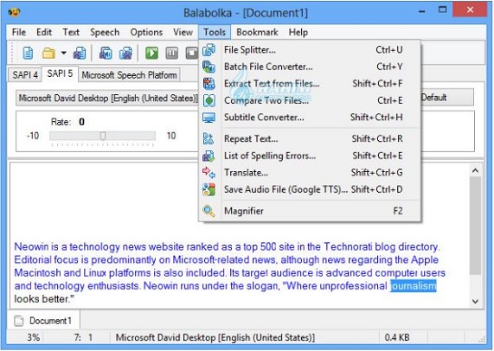Viewport: 494px width, 351px height.
Task: Start reading with the green Play button
Action: [152, 53]
